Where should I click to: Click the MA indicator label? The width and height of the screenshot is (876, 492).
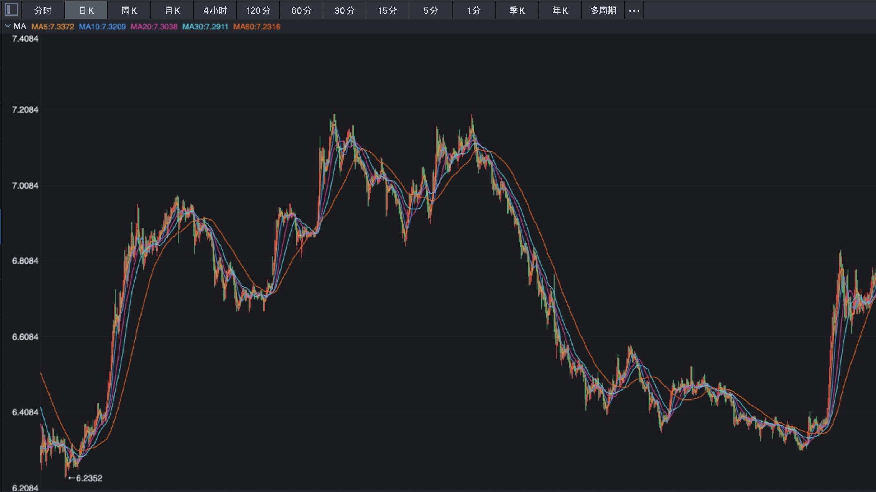tap(20, 26)
